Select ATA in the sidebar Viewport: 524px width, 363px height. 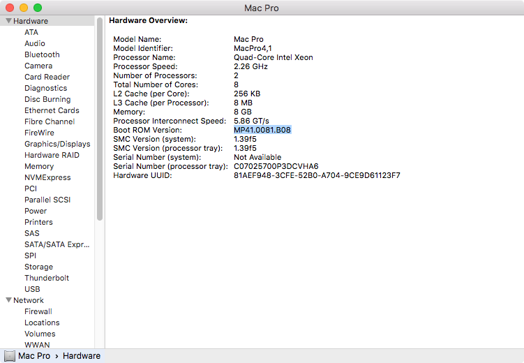coord(31,32)
